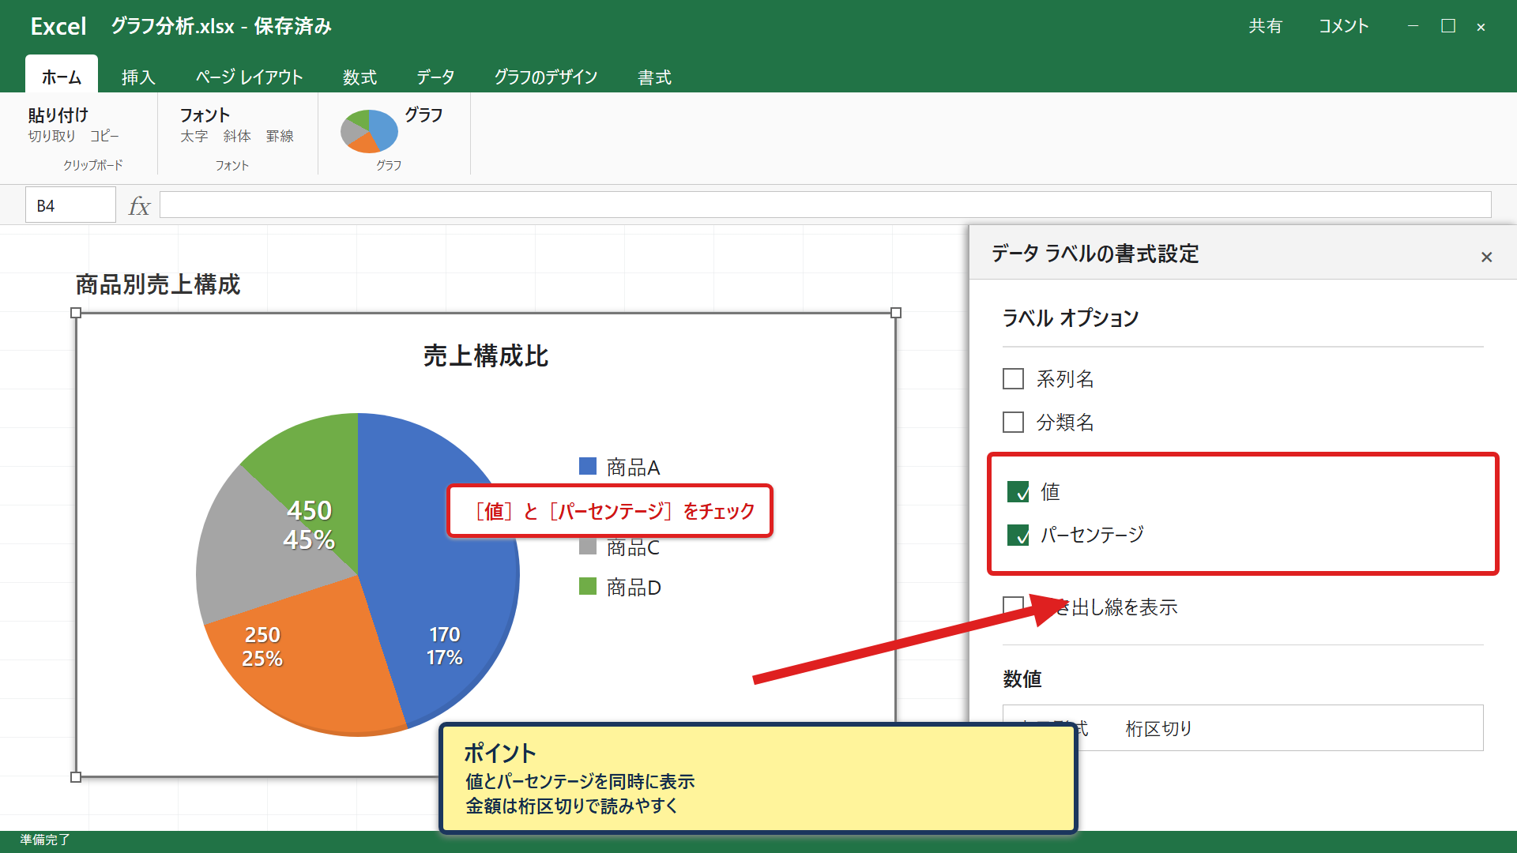The image size is (1517, 853).
Task: Click the フォント label in ribbon
Action: click(x=205, y=115)
